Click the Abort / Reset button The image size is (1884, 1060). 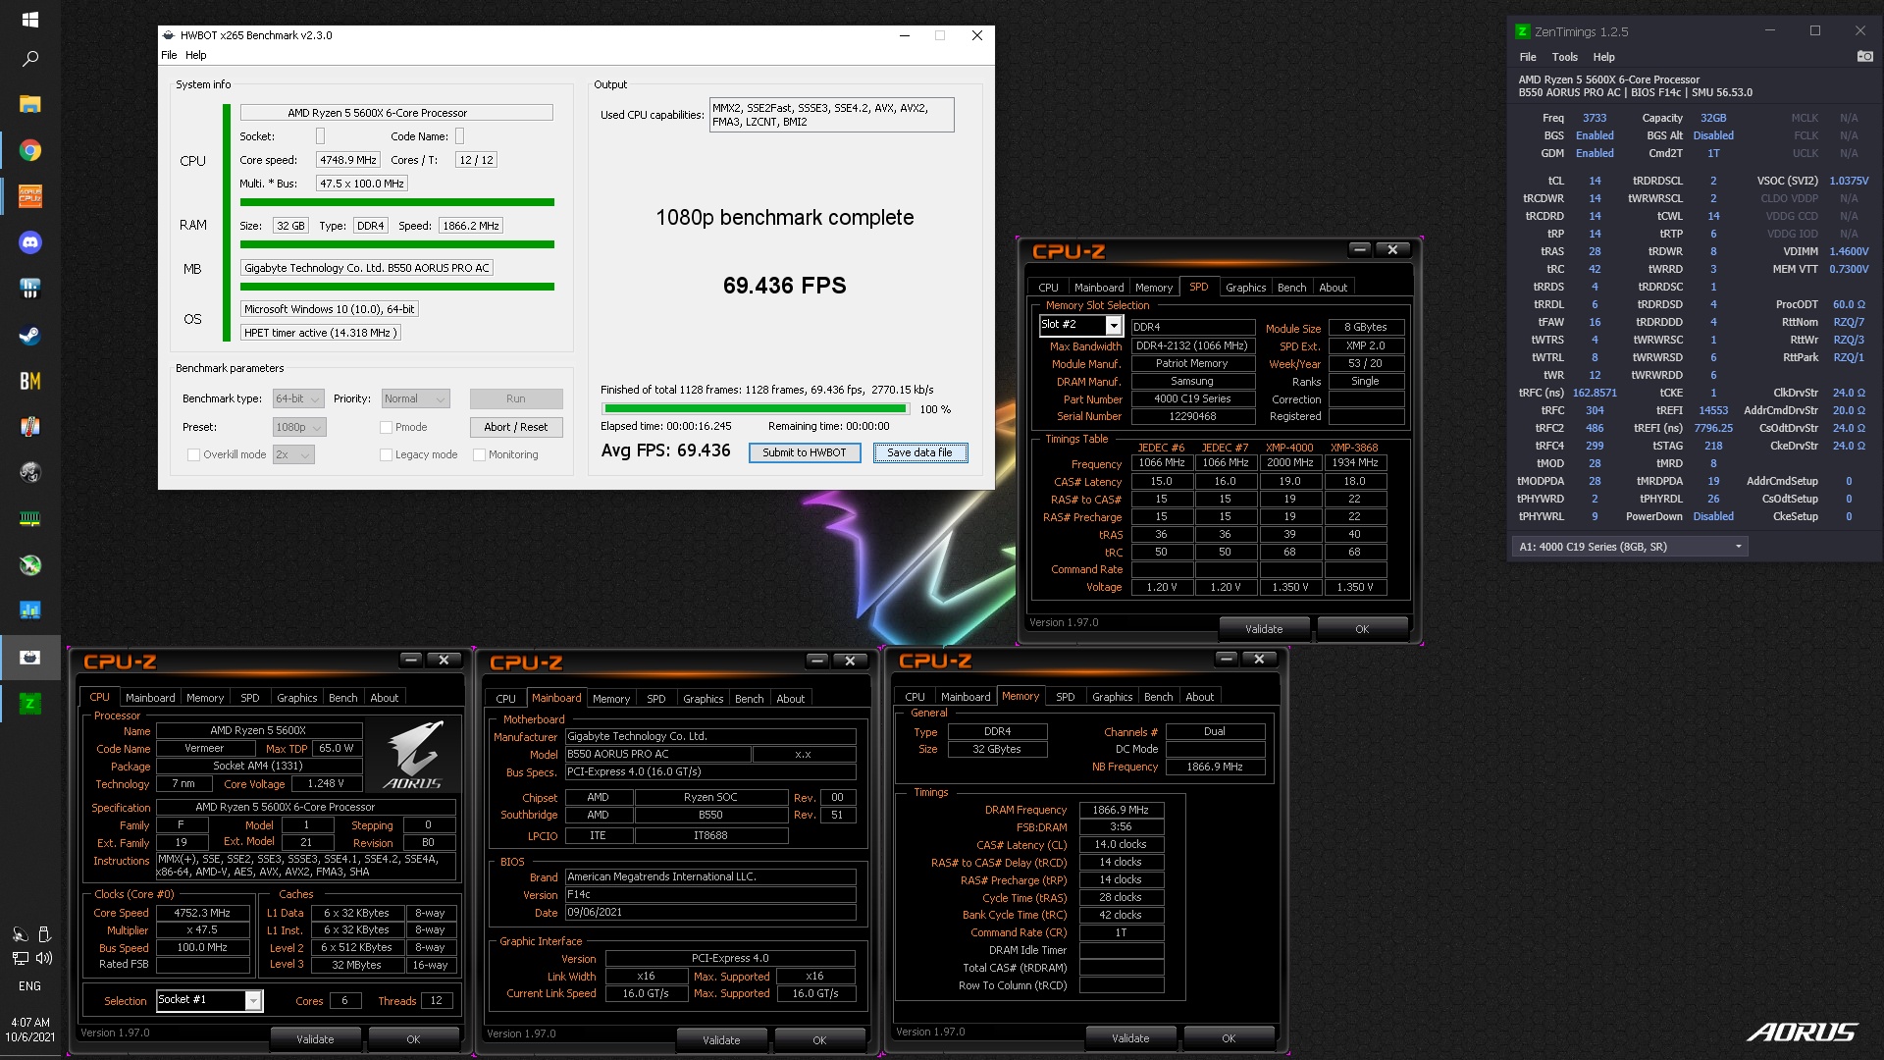tap(515, 427)
